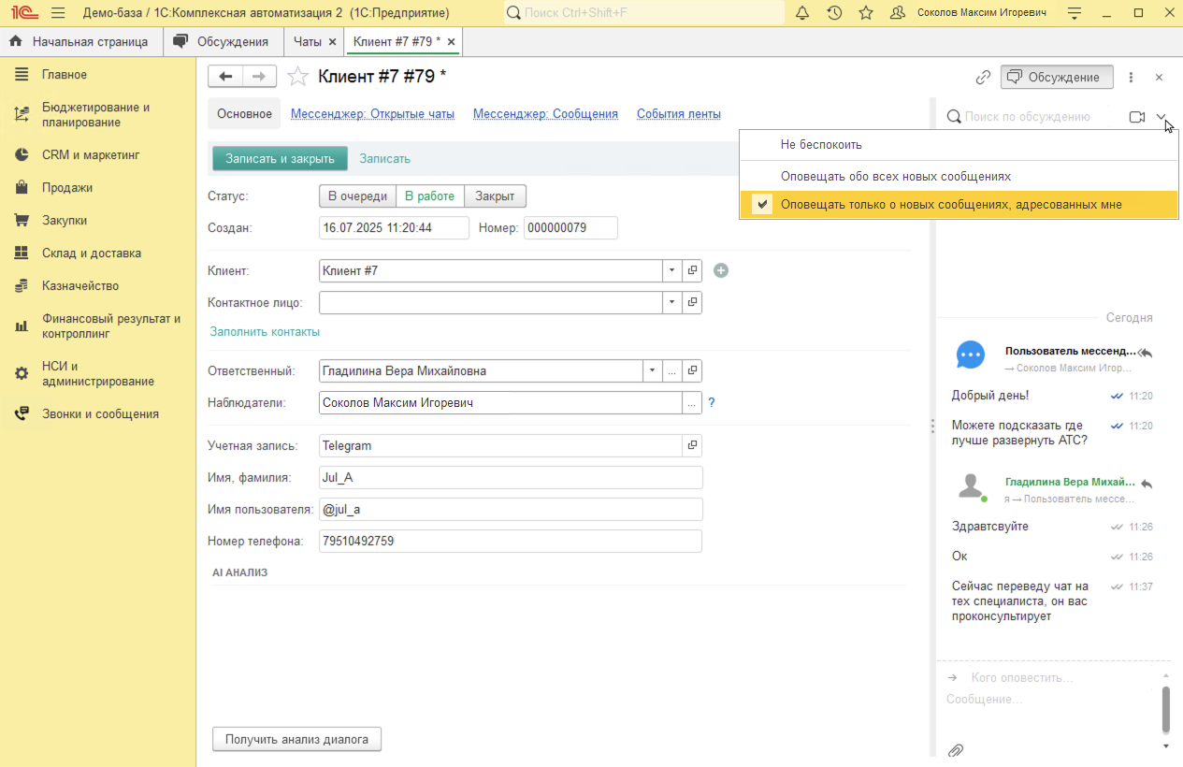
Task: Open favorites star icon in title bar
Action: tap(866, 13)
